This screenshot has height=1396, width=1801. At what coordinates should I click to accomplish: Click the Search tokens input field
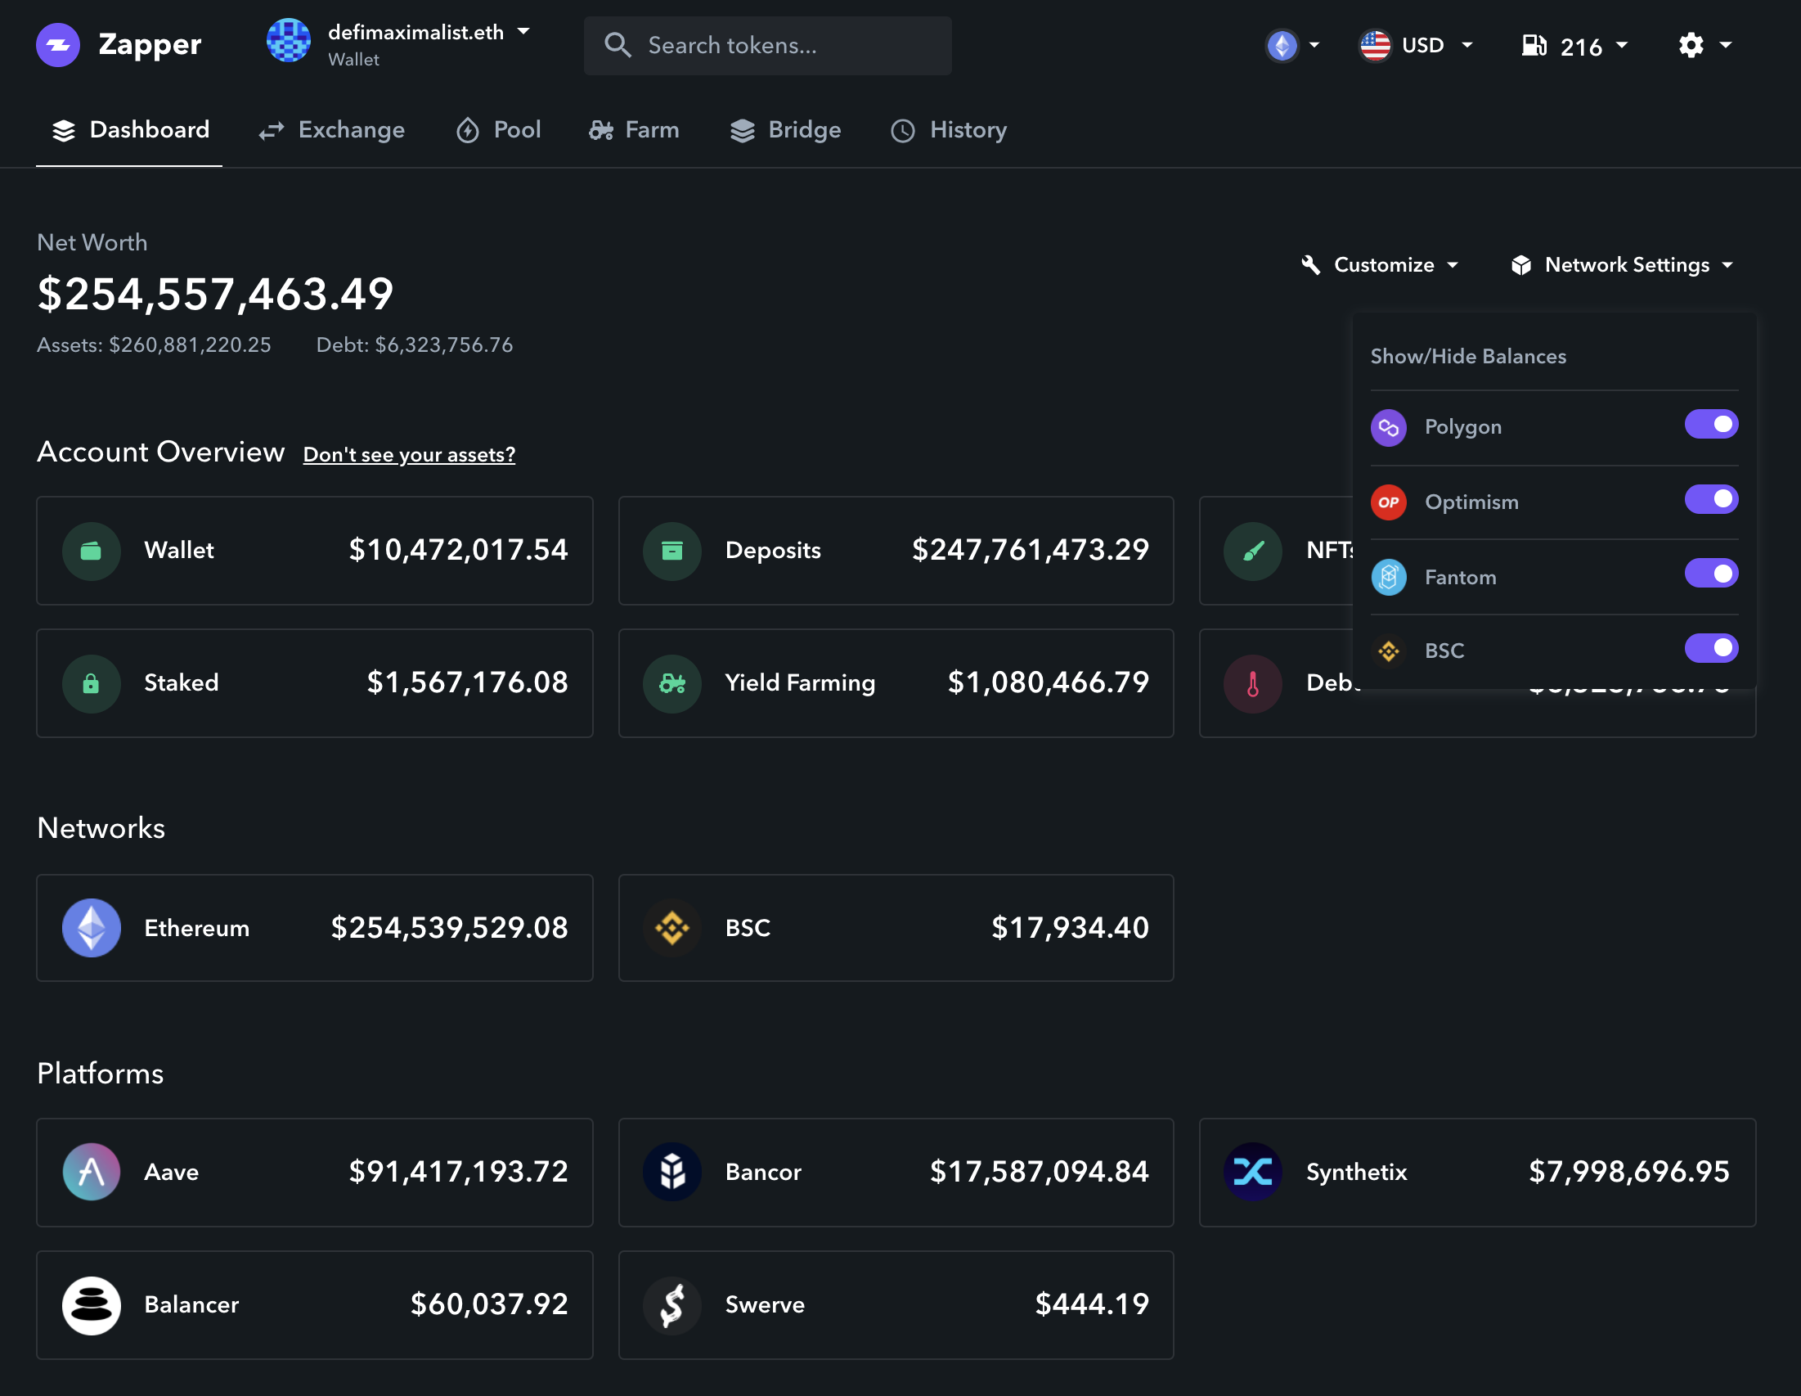pos(767,45)
